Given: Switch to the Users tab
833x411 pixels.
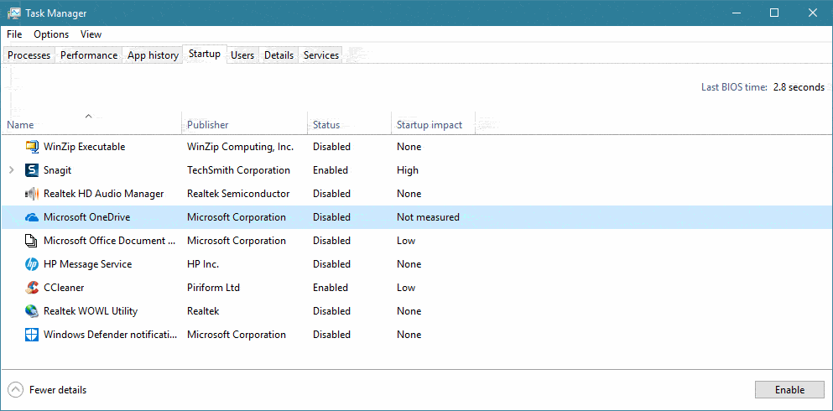Looking at the screenshot, I should (242, 55).
